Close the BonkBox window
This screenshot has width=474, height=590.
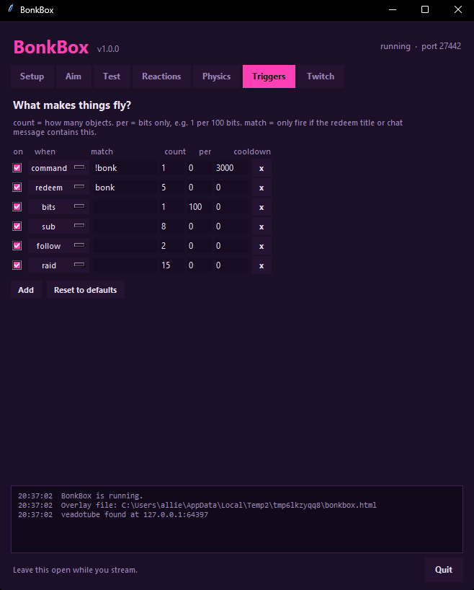(457, 10)
